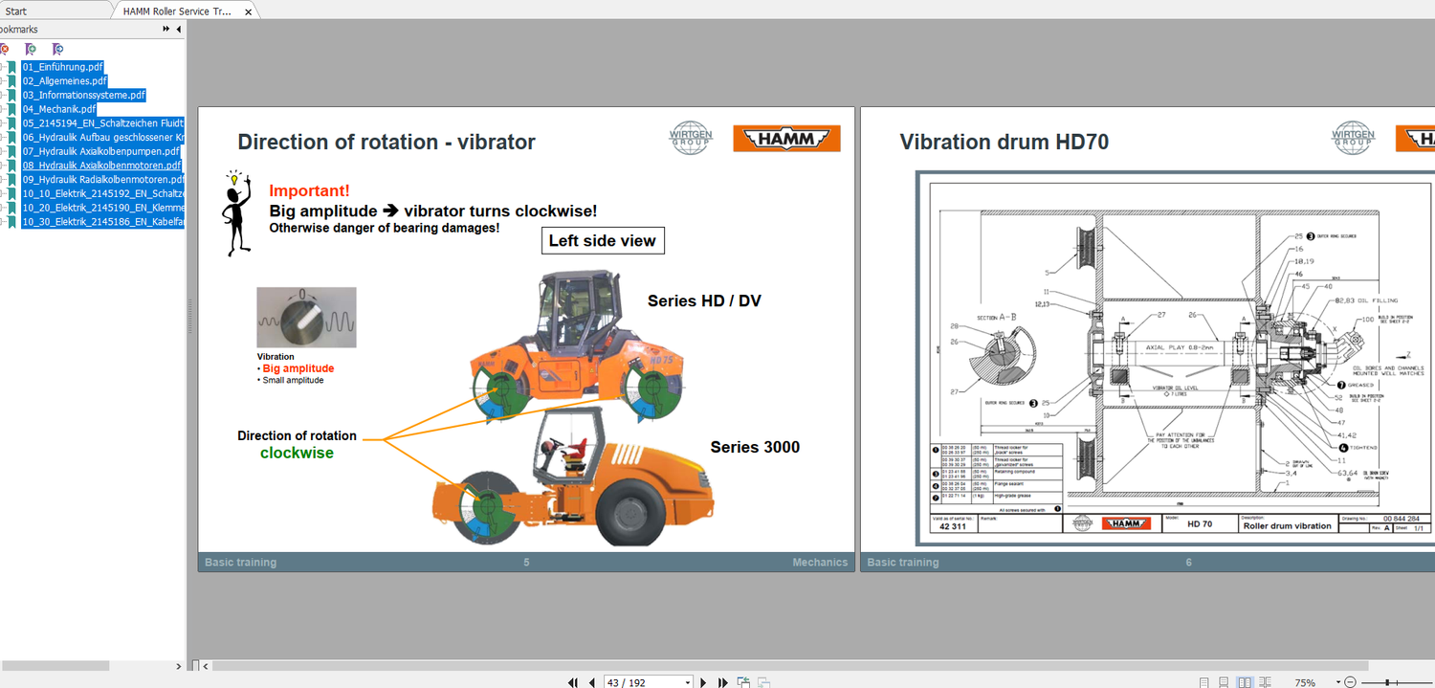Viewport: 1435px width, 688px height.
Task: Jump to the last page
Action: tap(723, 682)
